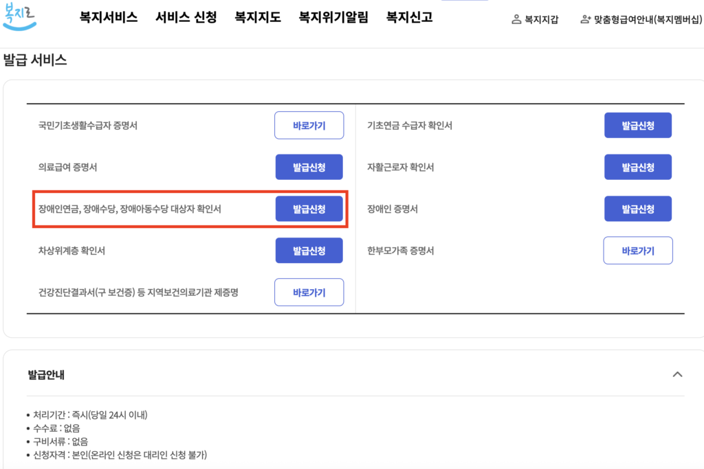This screenshot has width=704, height=469.
Task: Select the 복지신고 menu item
Action: (x=410, y=18)
